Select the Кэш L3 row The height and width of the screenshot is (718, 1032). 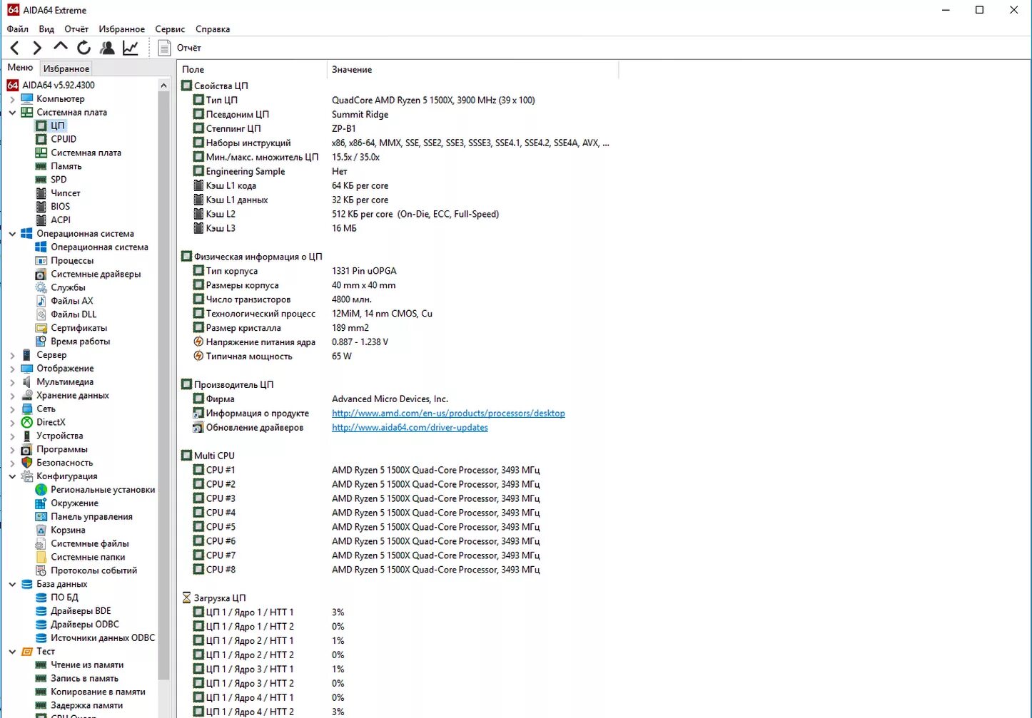pos(397,229)
